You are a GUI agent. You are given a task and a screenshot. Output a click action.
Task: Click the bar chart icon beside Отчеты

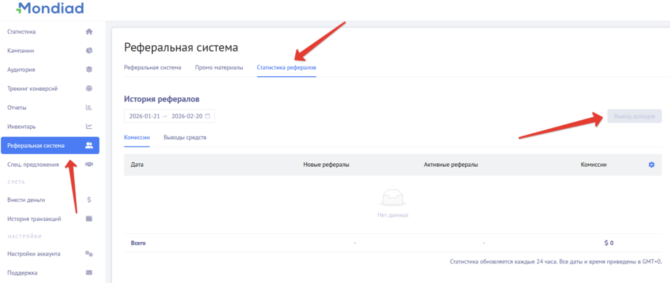point(89,107)
